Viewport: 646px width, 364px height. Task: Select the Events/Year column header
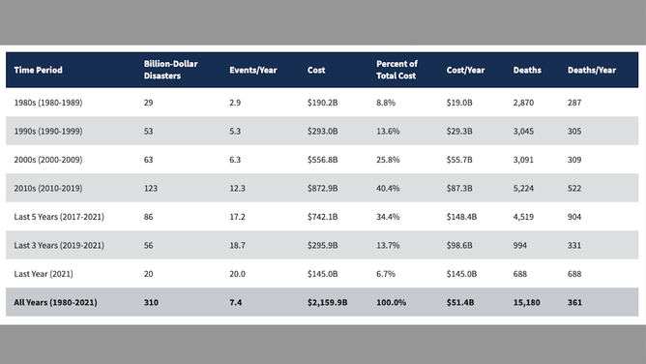(x=253, y=70)
